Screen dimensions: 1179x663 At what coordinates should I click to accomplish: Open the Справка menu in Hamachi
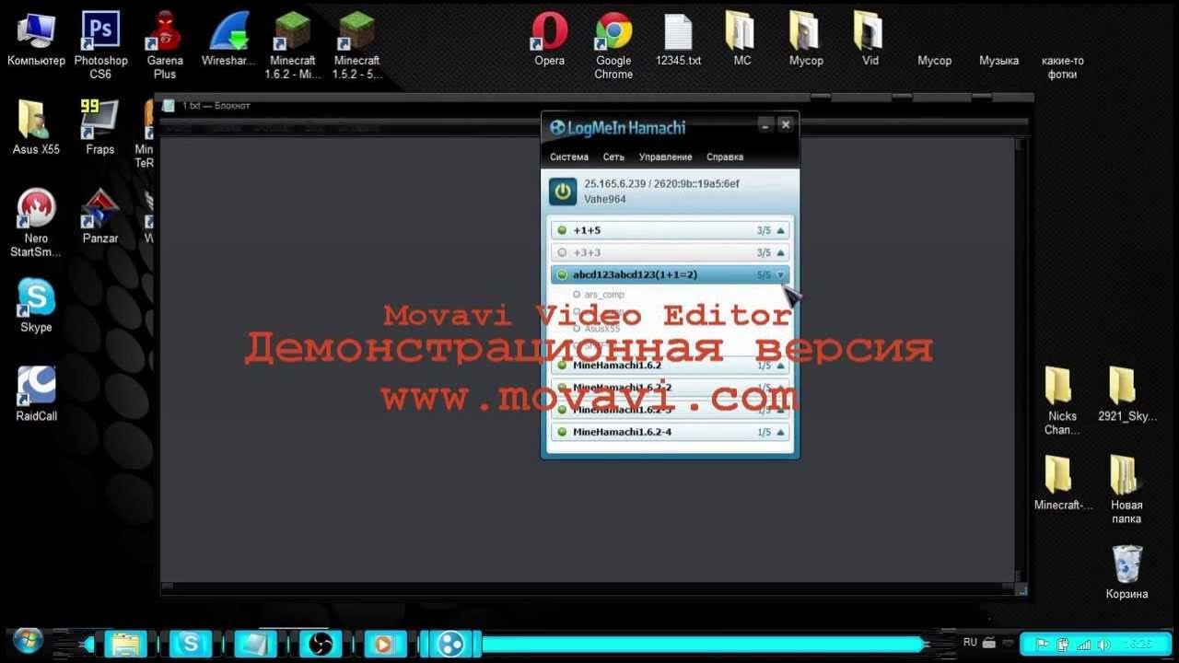[x=725, y=157]
